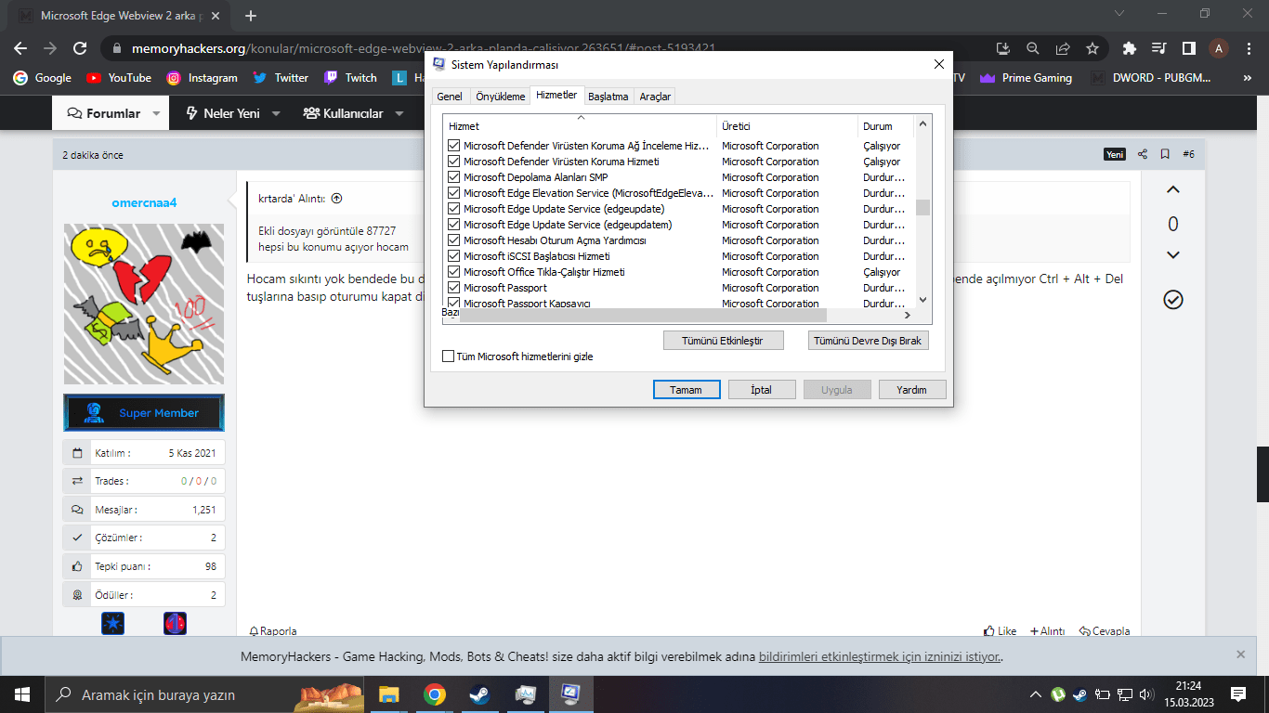Dismiss the notification permission banner
Viewport: 1269px width, 713px height.
tap(1240, 655)
